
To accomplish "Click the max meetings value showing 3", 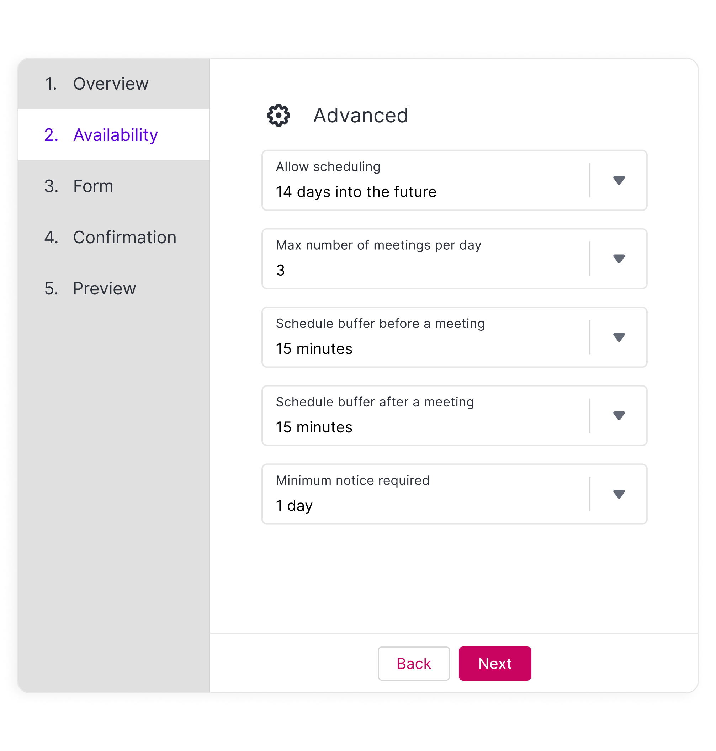I will click(281, 270).
